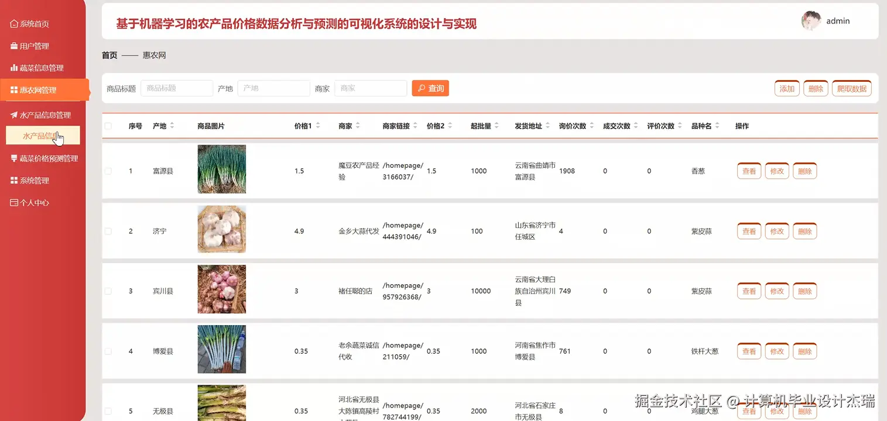Click the grid icon for 惠农网管理
Screen dimensions: 887x421
pos(13,89)
